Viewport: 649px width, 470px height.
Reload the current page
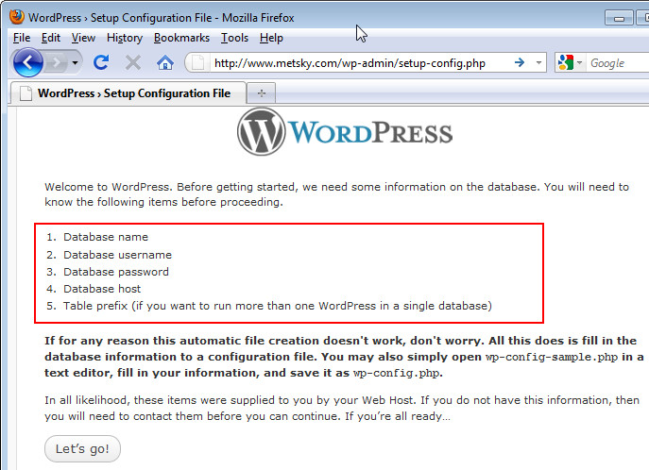[101, 63]
